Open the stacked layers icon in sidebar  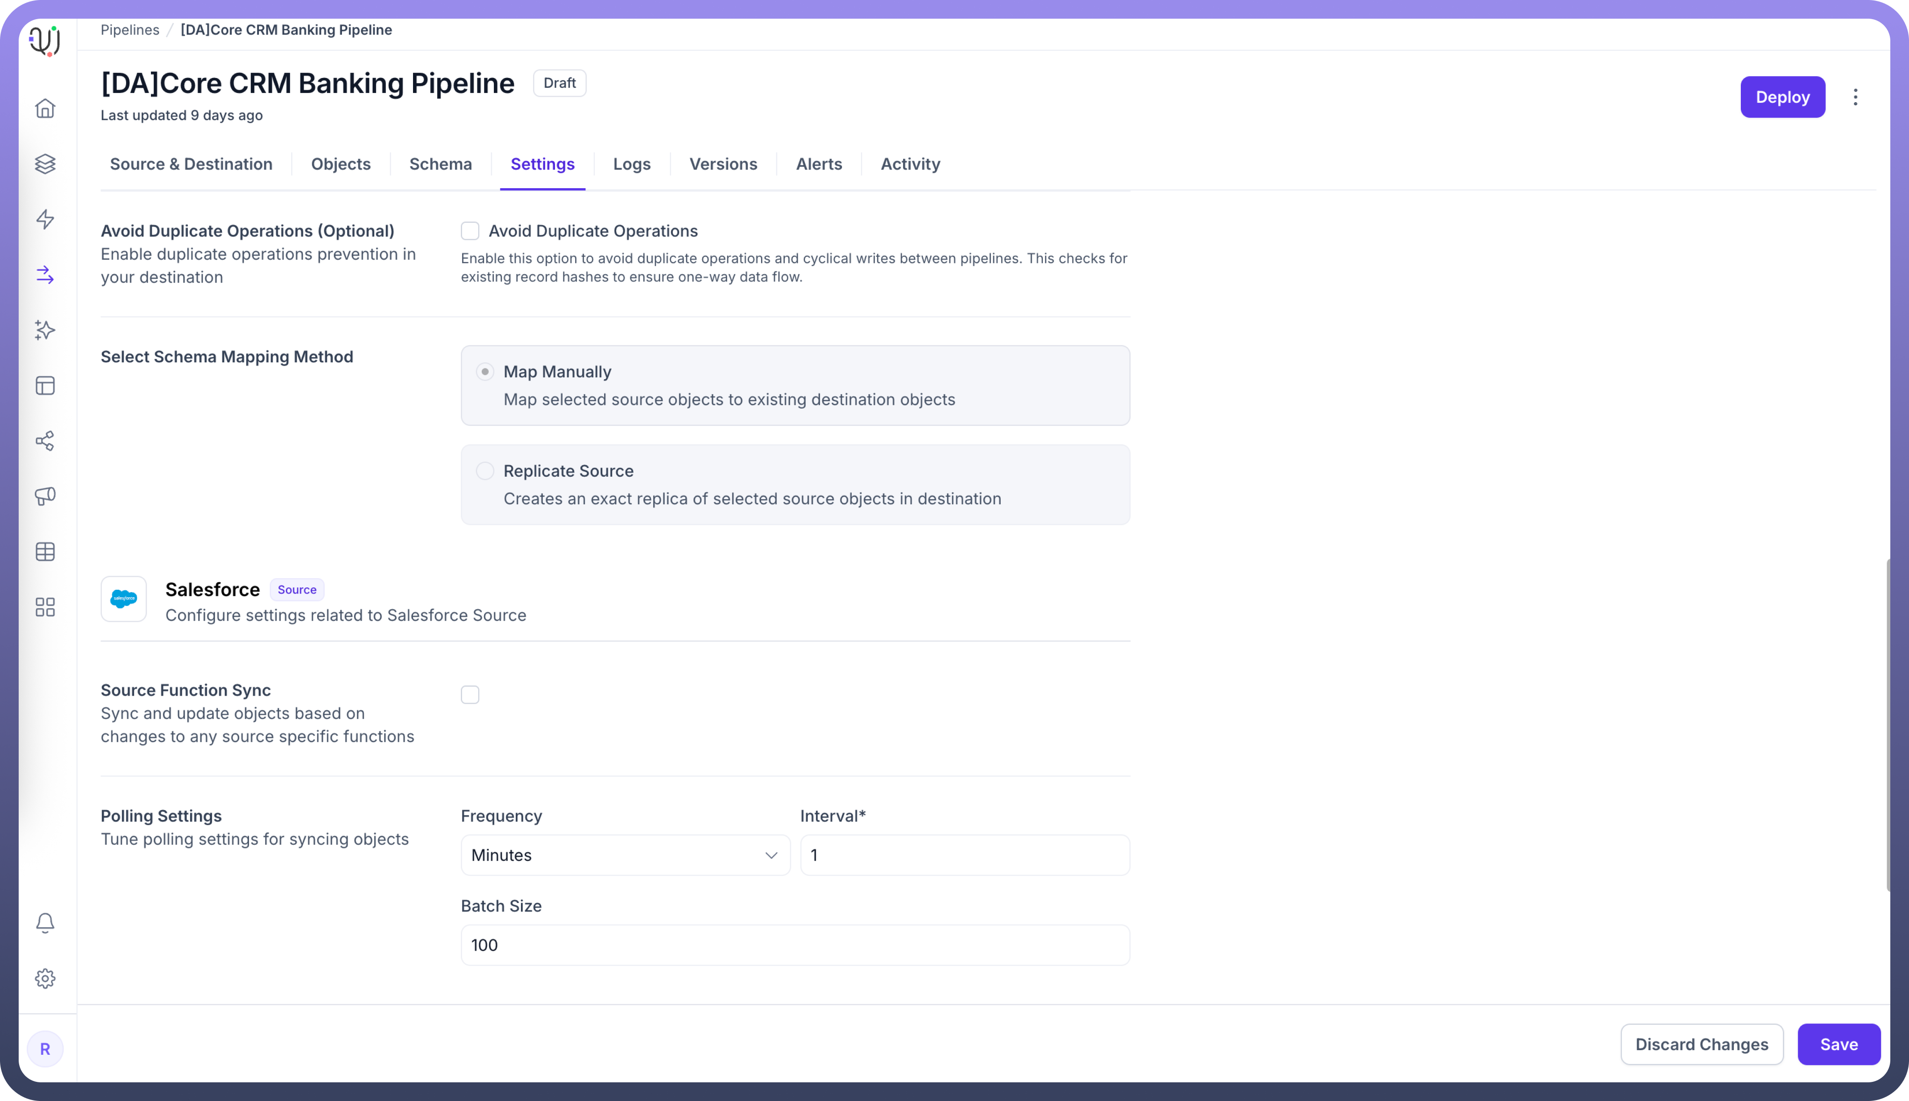(45, 163)
